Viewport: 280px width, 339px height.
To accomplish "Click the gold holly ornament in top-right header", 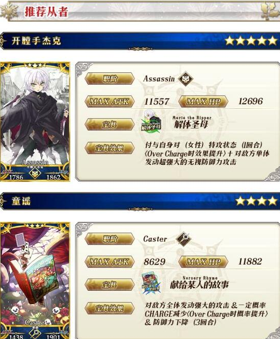I will [270, 11].
